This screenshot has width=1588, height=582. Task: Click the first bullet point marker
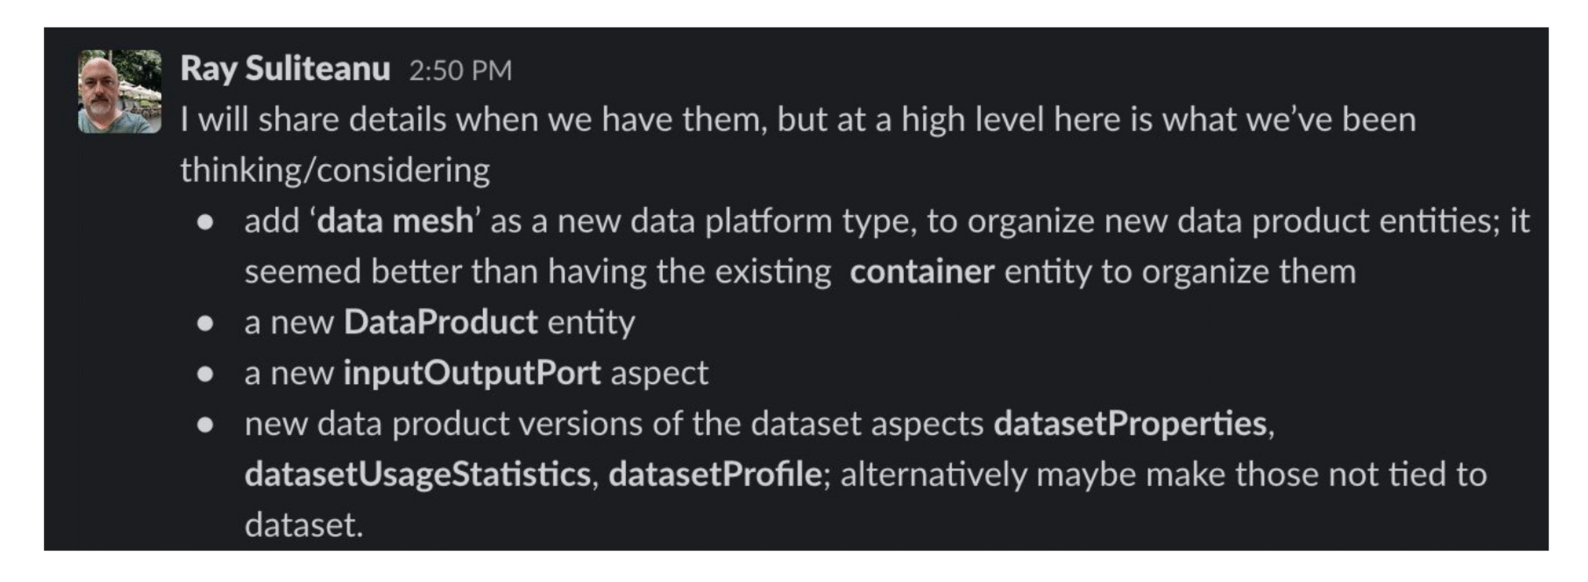pyautogui.click(x=205, y=223)
